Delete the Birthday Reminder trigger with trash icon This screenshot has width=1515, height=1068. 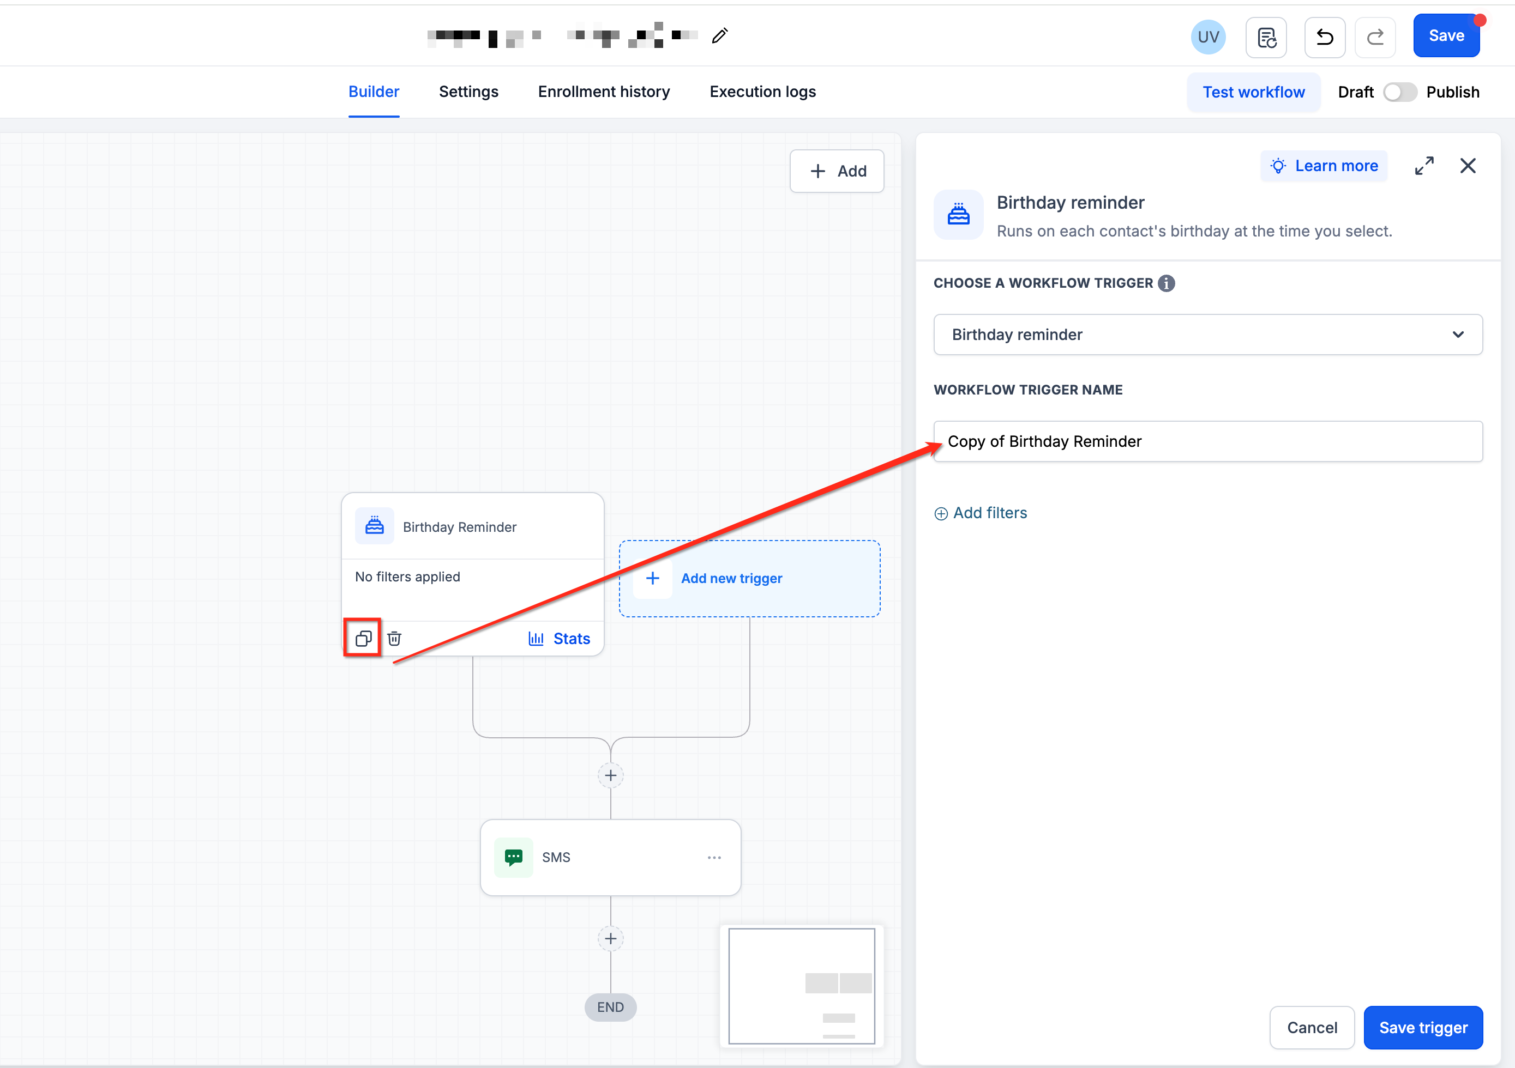[394, 638]
